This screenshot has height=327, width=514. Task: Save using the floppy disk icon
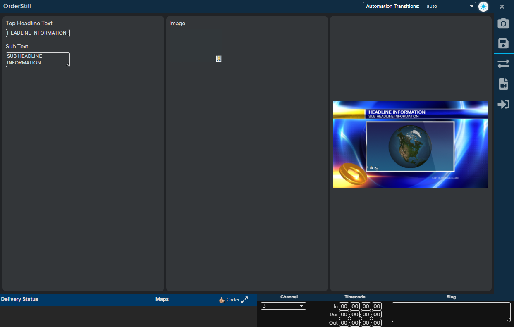(503, 43)
